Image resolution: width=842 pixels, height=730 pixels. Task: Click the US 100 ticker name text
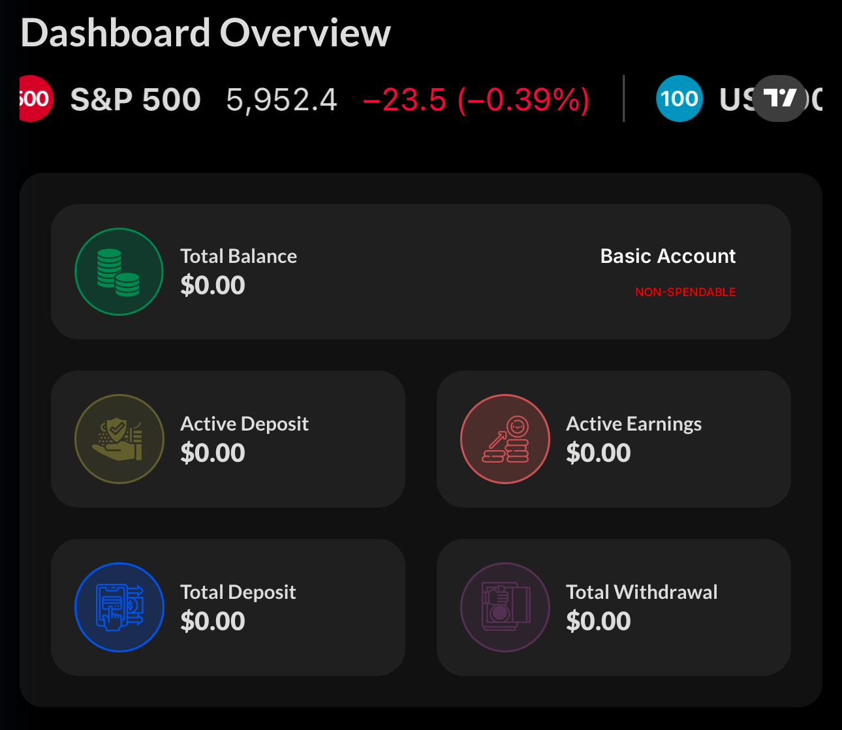click(770, 99)
